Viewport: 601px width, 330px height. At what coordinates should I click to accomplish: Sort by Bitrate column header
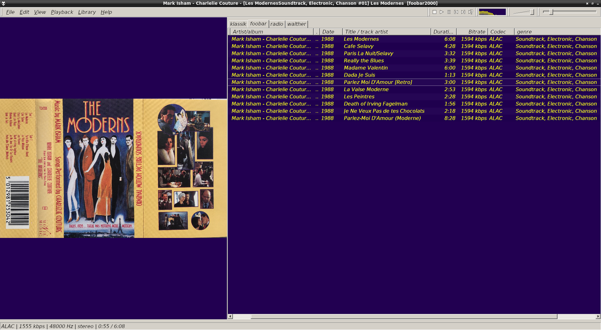click(472, 31)
